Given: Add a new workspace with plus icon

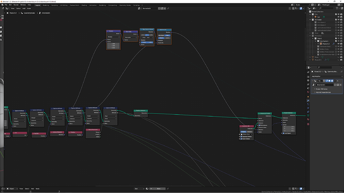Looking at the screenshot, I should (x=142, y=5).
